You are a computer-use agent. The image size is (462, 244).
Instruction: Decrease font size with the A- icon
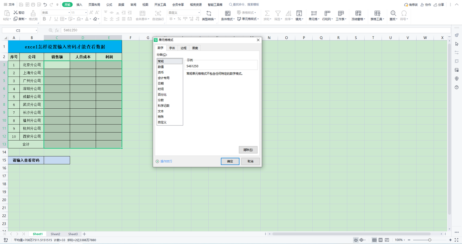point(97,13)
